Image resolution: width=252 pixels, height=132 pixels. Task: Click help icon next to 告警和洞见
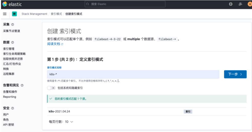(22, 85)
